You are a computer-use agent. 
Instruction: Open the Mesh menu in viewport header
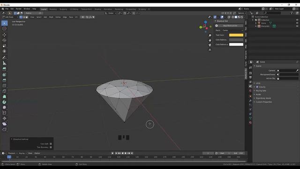tap(51, 17)
